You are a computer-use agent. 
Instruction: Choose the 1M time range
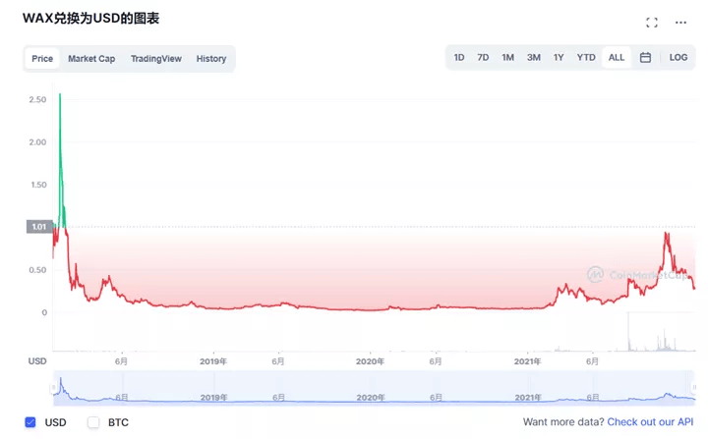[x=507, y=58]
